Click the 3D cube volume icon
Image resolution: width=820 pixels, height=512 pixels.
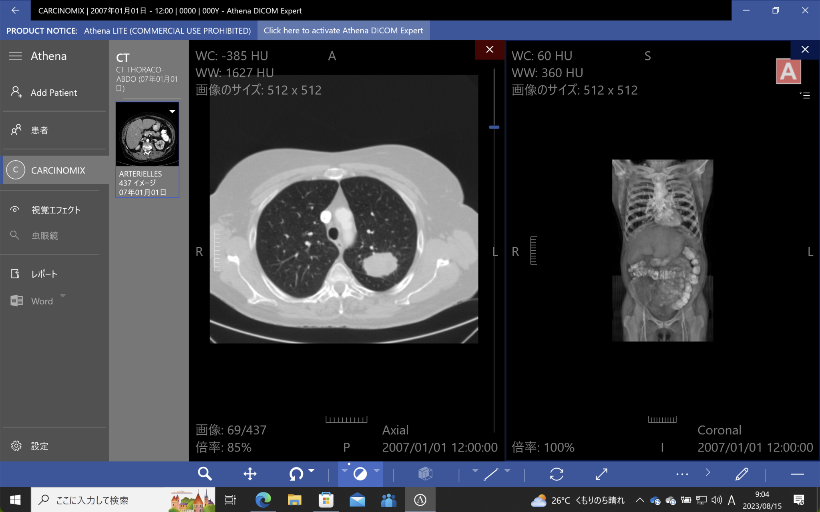[425, 474]
